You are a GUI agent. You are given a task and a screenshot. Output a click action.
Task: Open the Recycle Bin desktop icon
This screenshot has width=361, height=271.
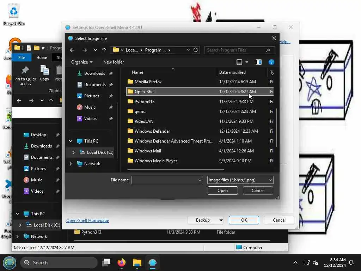click(x=14, y=14)
